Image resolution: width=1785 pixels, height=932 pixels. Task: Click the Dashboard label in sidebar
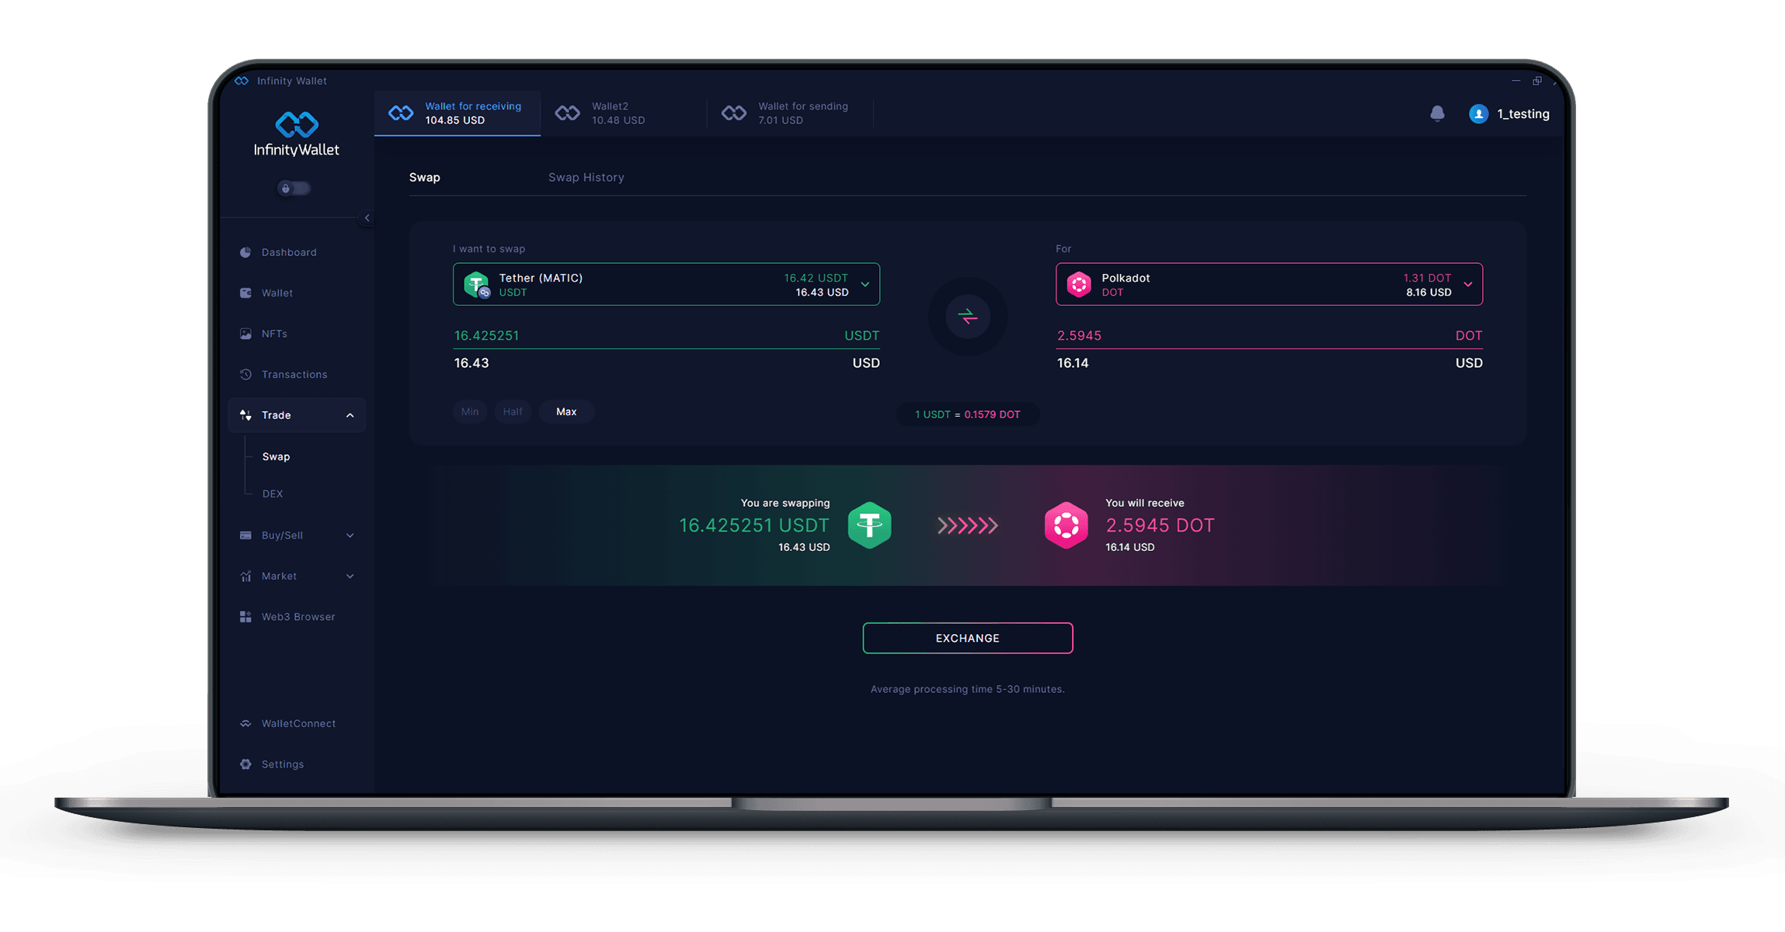coord(289,252)
